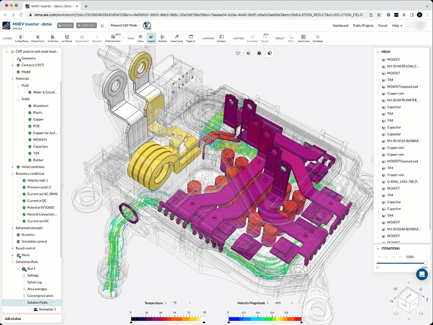Click Request Edit Mode button
Image resolution: width=433 pixels, height=325 pixels.
124,25
